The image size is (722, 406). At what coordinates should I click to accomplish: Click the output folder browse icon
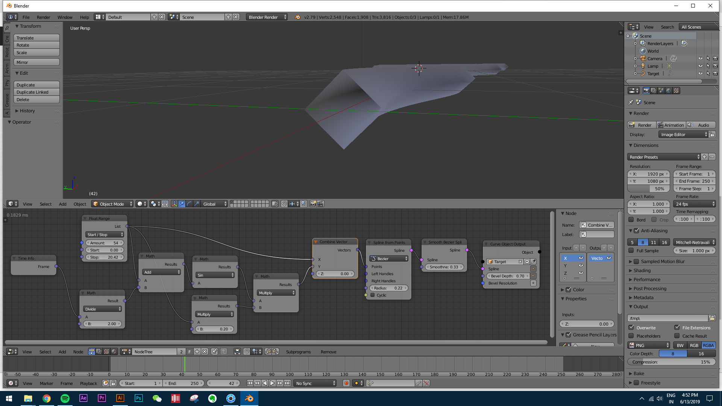click(712, 318)
